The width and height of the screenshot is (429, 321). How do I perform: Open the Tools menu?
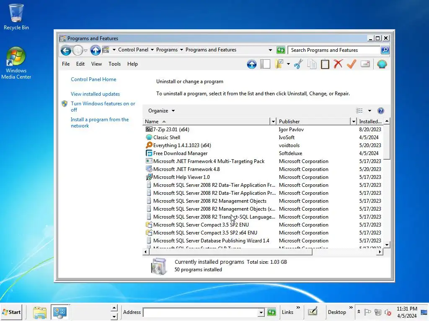(114, 64)
